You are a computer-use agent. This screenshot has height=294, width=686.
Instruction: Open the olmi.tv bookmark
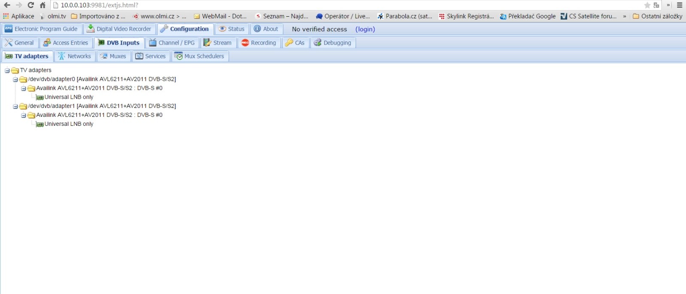coord(53,16)
